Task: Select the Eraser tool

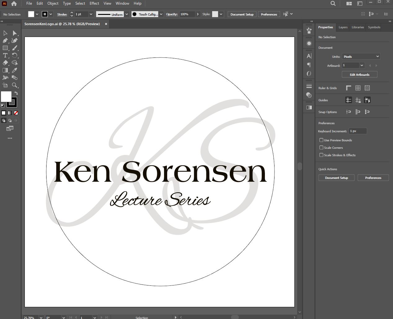Action: [5, 63]
